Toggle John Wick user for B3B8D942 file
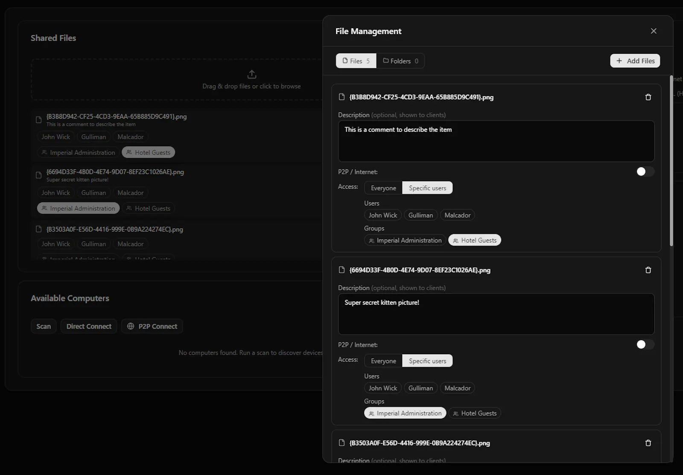The height and width of the screenshot is (475, 683). 383,215
